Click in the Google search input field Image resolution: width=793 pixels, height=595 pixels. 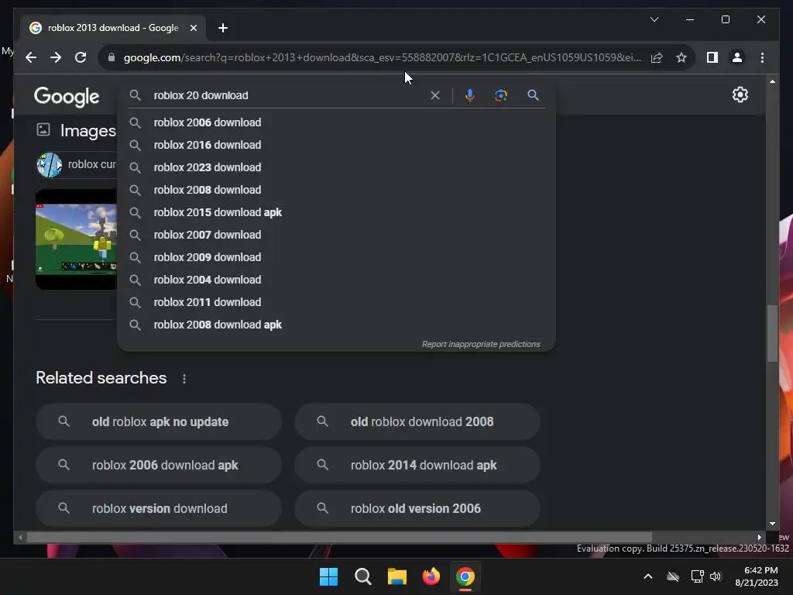[288, 95]
